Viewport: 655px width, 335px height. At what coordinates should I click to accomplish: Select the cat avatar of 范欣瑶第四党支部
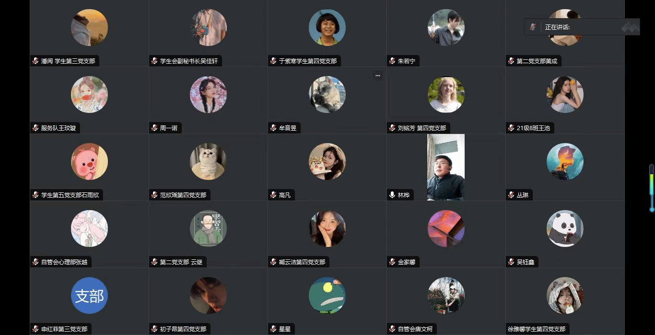pyautogui.click(x=208, y=162)
